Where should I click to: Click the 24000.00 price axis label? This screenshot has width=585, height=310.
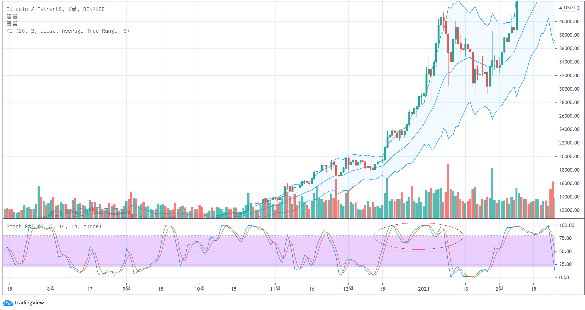click(x=569, y=129)
